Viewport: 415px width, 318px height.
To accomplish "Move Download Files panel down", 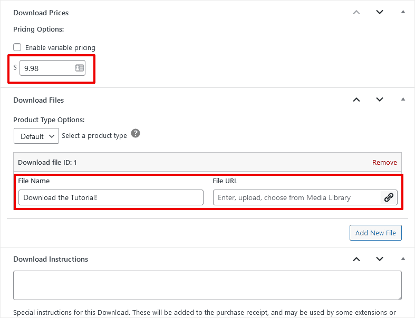I will [380, 100].
